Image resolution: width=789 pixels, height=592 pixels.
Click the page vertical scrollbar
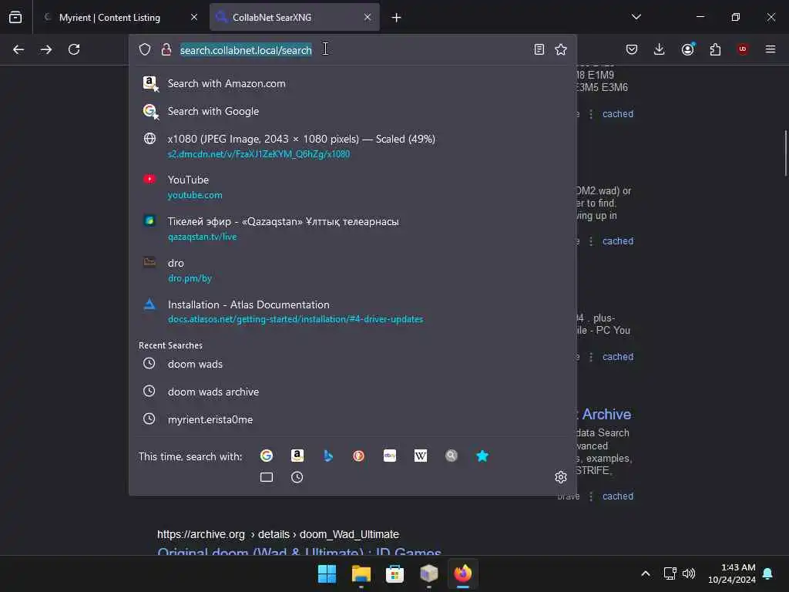point(785,153)
